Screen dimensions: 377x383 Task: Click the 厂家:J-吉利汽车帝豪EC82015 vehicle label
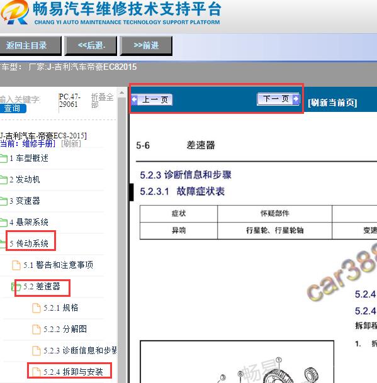(x=82, y=67)
